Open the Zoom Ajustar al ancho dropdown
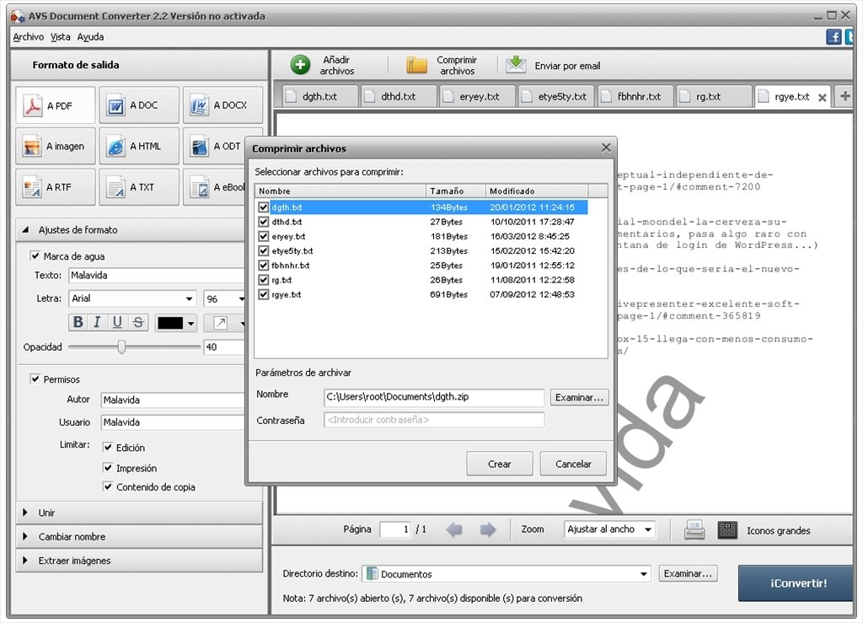 [x=648, y=529]
